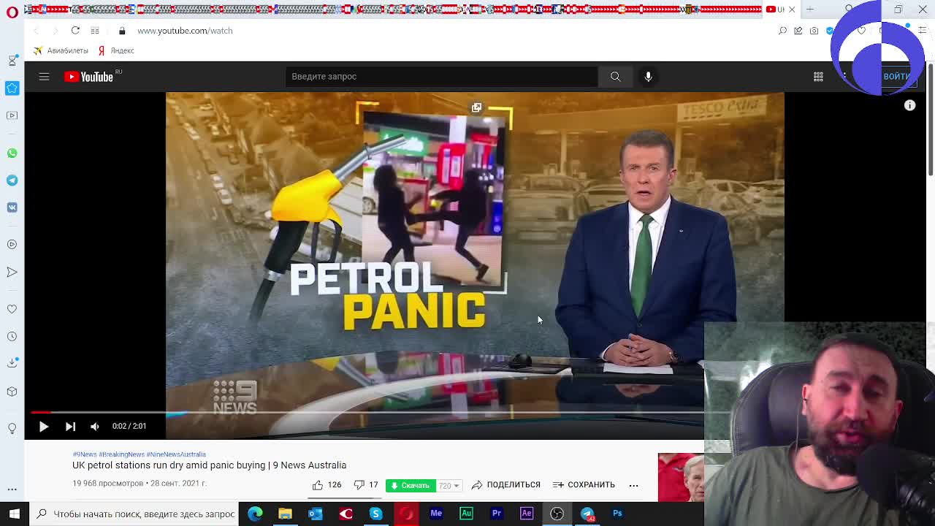The height and width of the screenshot is (526, 935).
Task: Dislike the video with 17 dislikes
Action: pos(365,485)
